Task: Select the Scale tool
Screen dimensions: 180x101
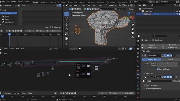Action: click(66, 34)
